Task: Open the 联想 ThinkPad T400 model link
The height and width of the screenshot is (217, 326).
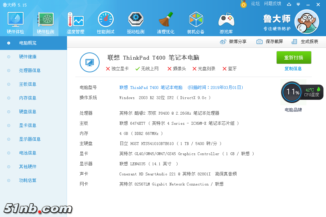Action: coord(151,88)
